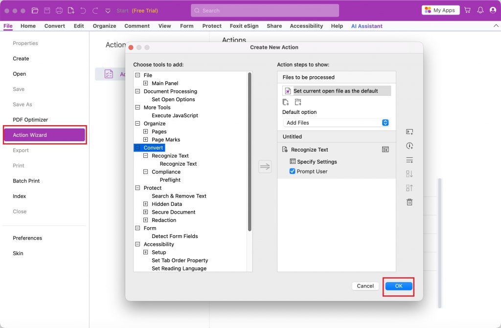The image size is (501, 328).
Task: Click the background page vertical scrollbar
Action: (x=440, y=243)
